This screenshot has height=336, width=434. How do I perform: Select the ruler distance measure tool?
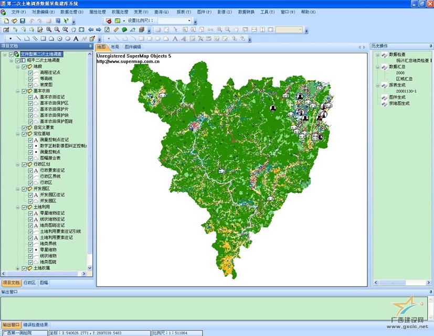point(116,29)
